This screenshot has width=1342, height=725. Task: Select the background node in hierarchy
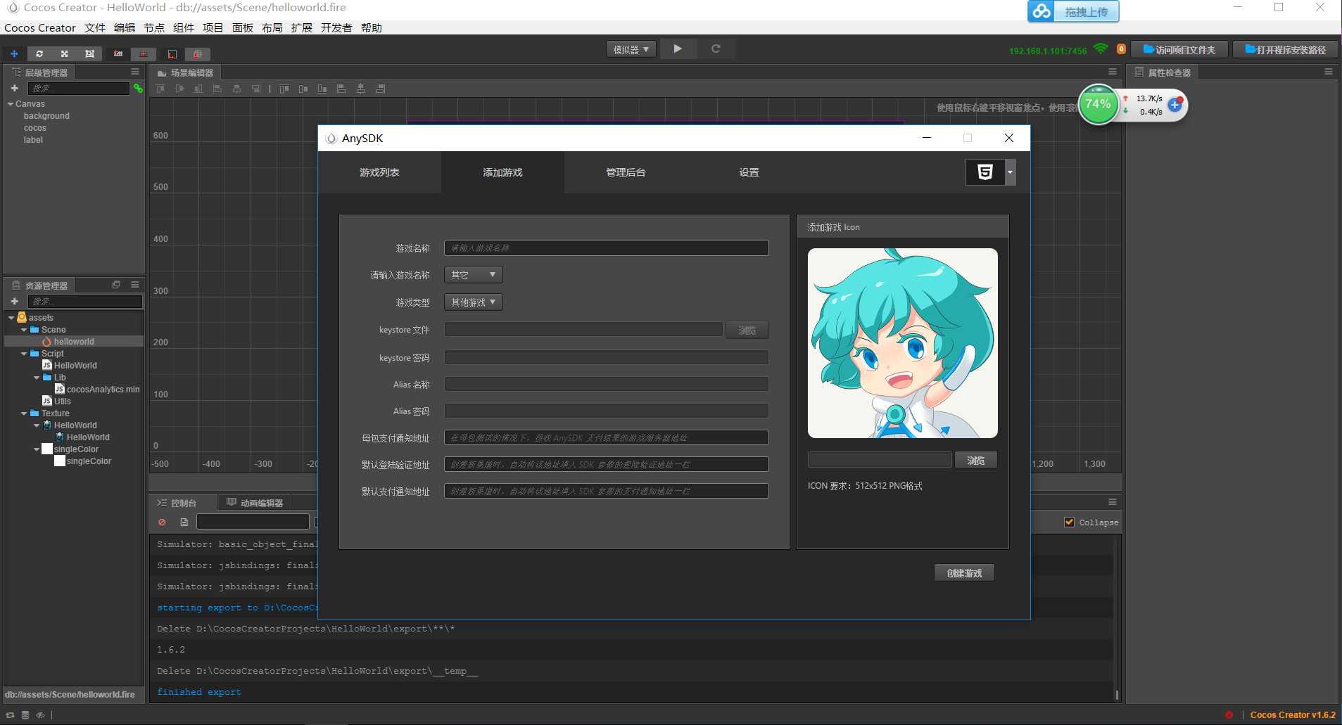[x=46, y=116]
